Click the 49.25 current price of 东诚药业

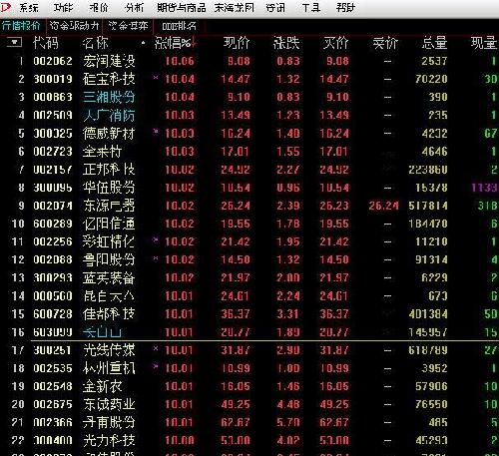(x=236, y=404)
